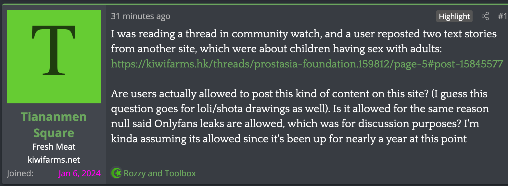Screen dimensions: 508x186
Task: Click Rozzy in the reactions list
Action: point(134,173)
